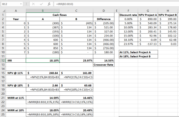Select Year 7 cell in column A

(x=16, y=52)
